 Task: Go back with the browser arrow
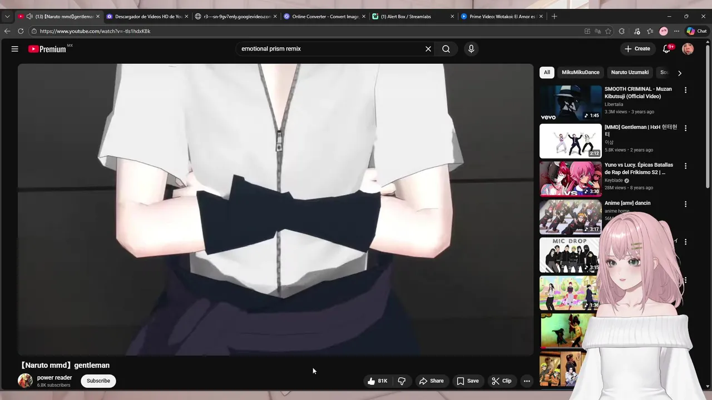(7, 31)
